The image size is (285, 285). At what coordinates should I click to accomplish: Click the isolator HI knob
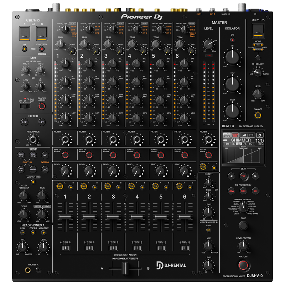[x=233, y=57]
